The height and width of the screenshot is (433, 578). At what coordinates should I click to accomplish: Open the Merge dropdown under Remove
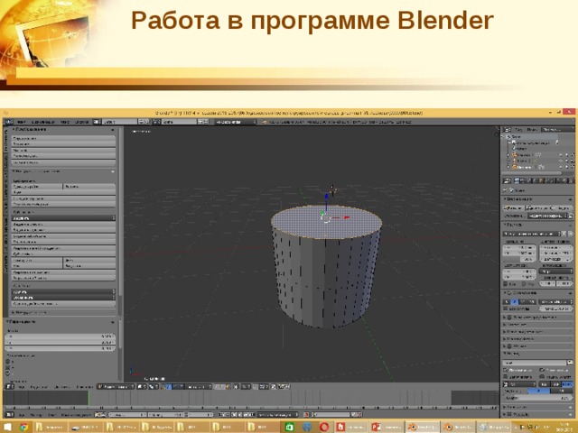pos(63,298)
